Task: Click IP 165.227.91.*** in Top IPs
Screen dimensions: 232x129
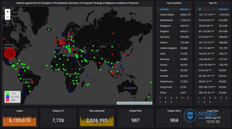Action: [x=206, y=54]
